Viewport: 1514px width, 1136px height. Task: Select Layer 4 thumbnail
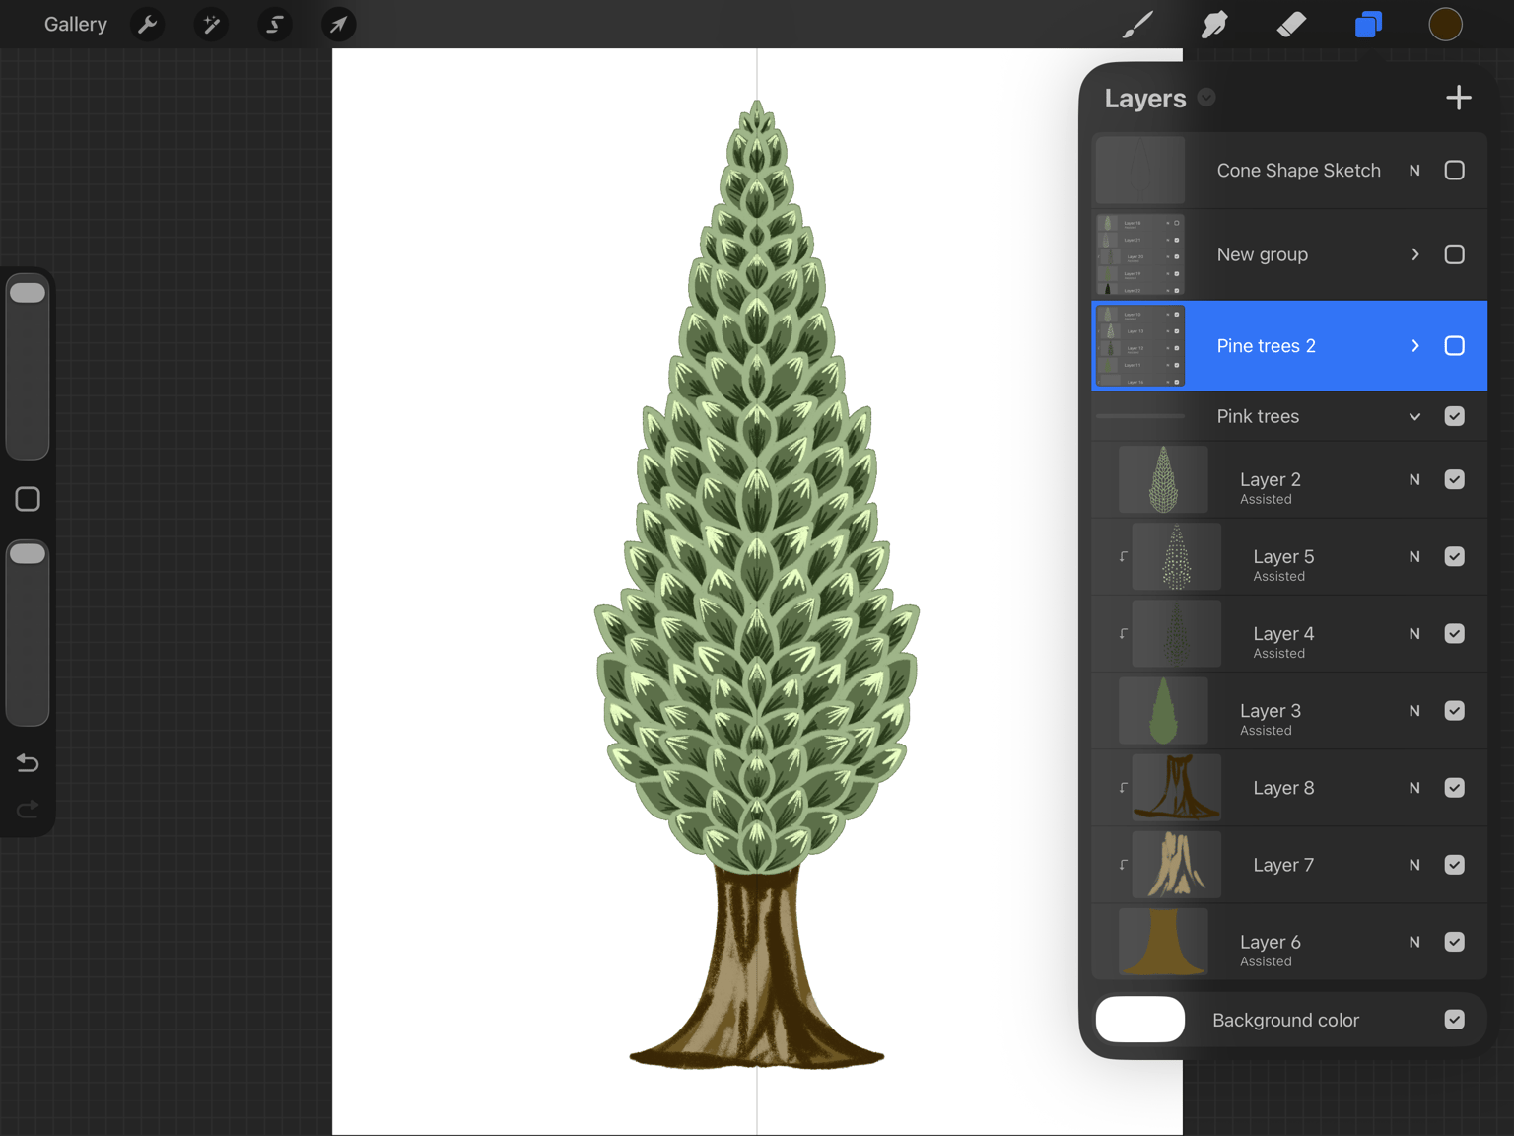1177,633
